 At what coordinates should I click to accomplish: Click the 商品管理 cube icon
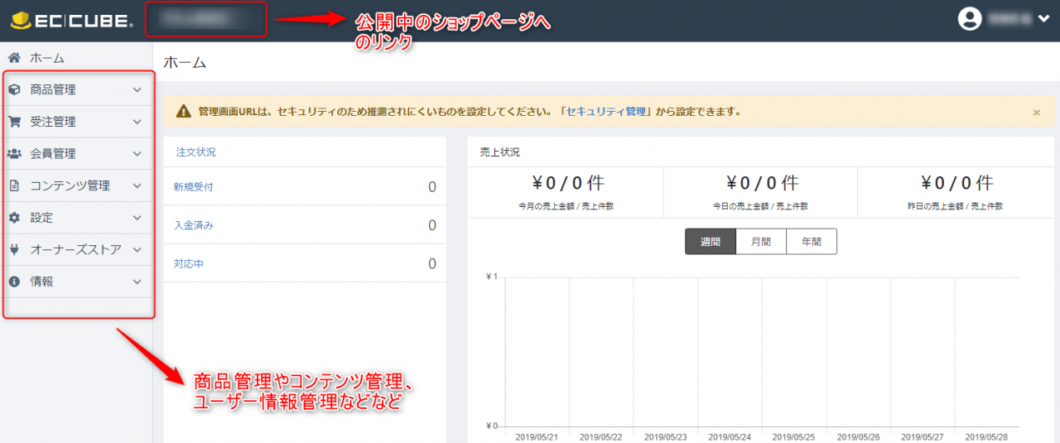click(x=14, y=89)
